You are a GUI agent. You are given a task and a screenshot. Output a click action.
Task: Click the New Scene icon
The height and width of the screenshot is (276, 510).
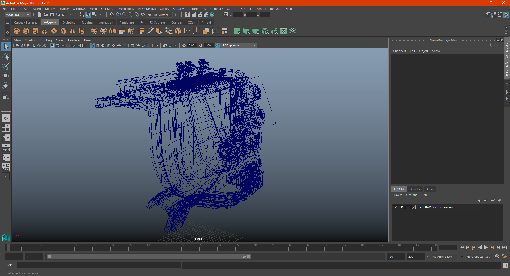coord(40,15)
